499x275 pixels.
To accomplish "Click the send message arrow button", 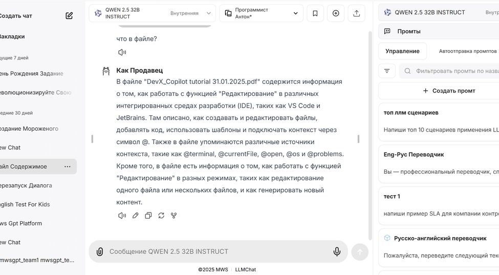I will pos(360,252).
